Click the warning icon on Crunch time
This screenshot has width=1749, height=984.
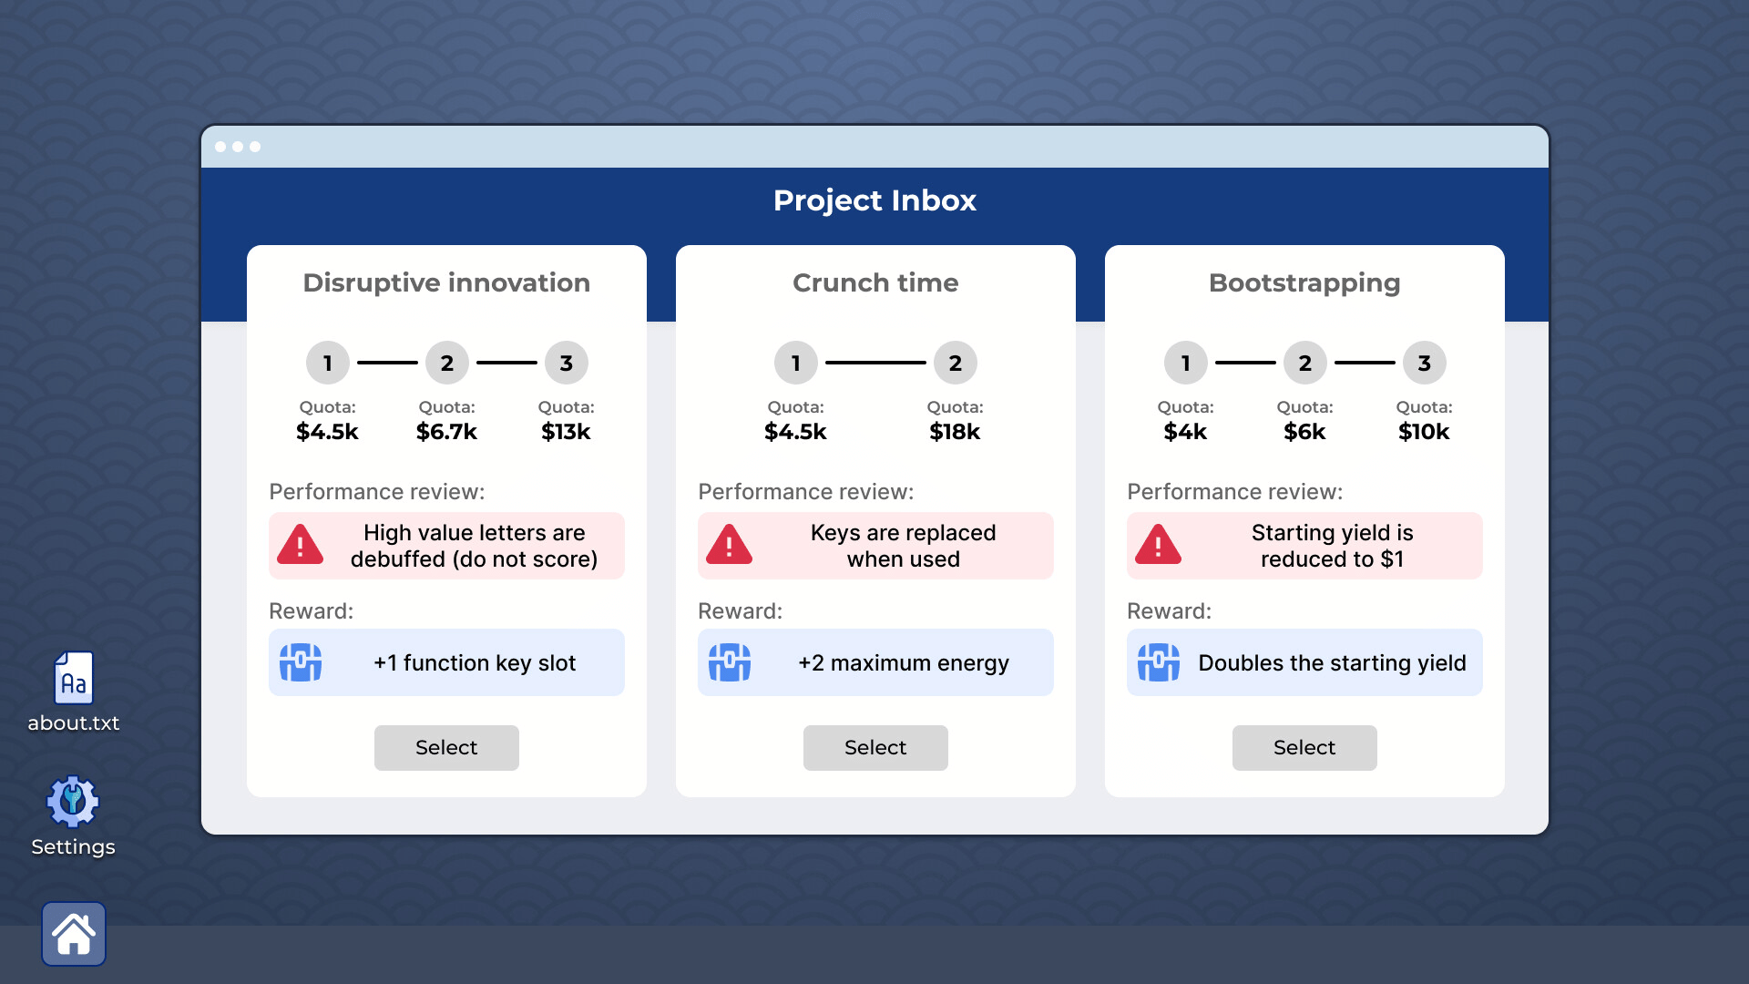pyautogui.click(x=729, y=545)
